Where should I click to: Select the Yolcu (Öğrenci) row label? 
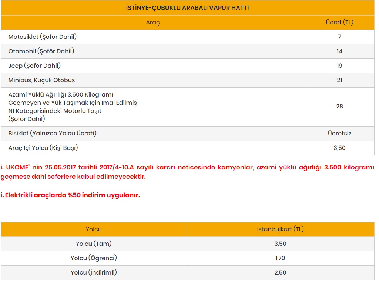point(94,258)
